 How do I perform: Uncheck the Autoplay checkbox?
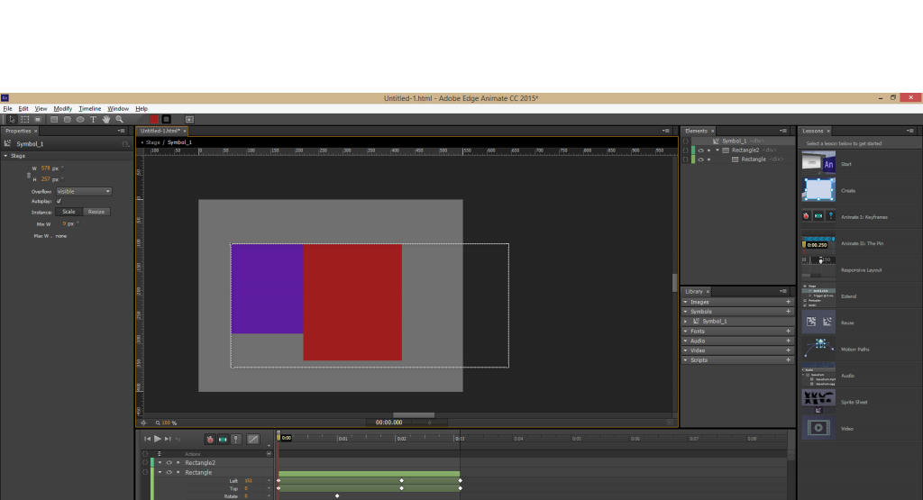pos(59,201)
